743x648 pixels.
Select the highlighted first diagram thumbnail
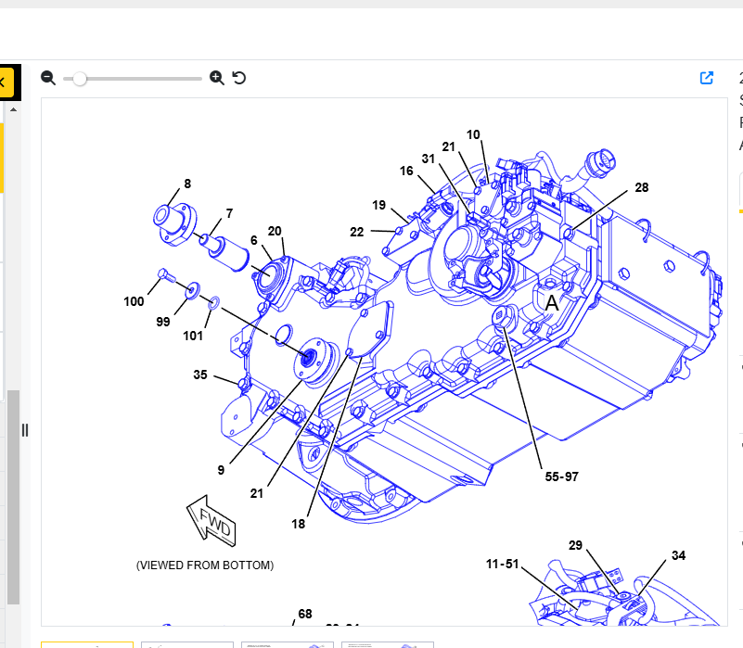coord(87,644)
